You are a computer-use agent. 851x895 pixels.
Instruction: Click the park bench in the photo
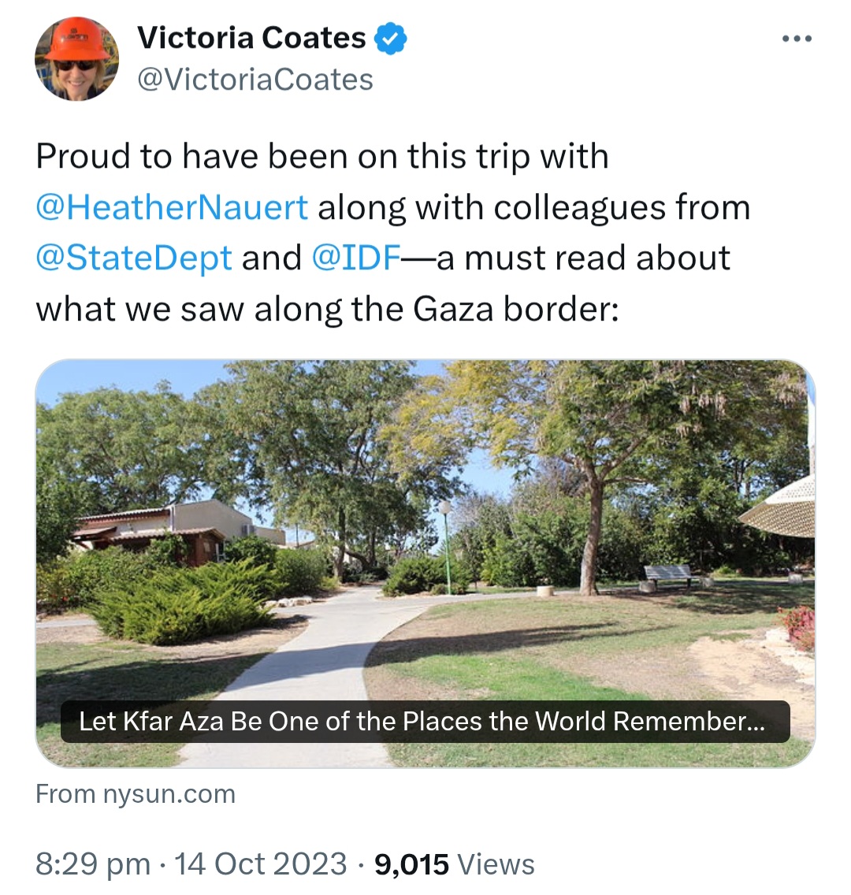(668, 575)
